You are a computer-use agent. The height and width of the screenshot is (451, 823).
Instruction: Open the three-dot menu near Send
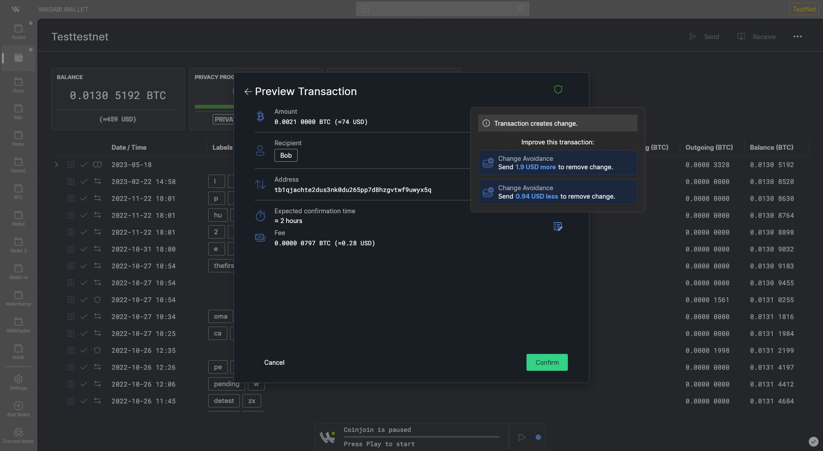pyautogui.click(x=797, y=37)
